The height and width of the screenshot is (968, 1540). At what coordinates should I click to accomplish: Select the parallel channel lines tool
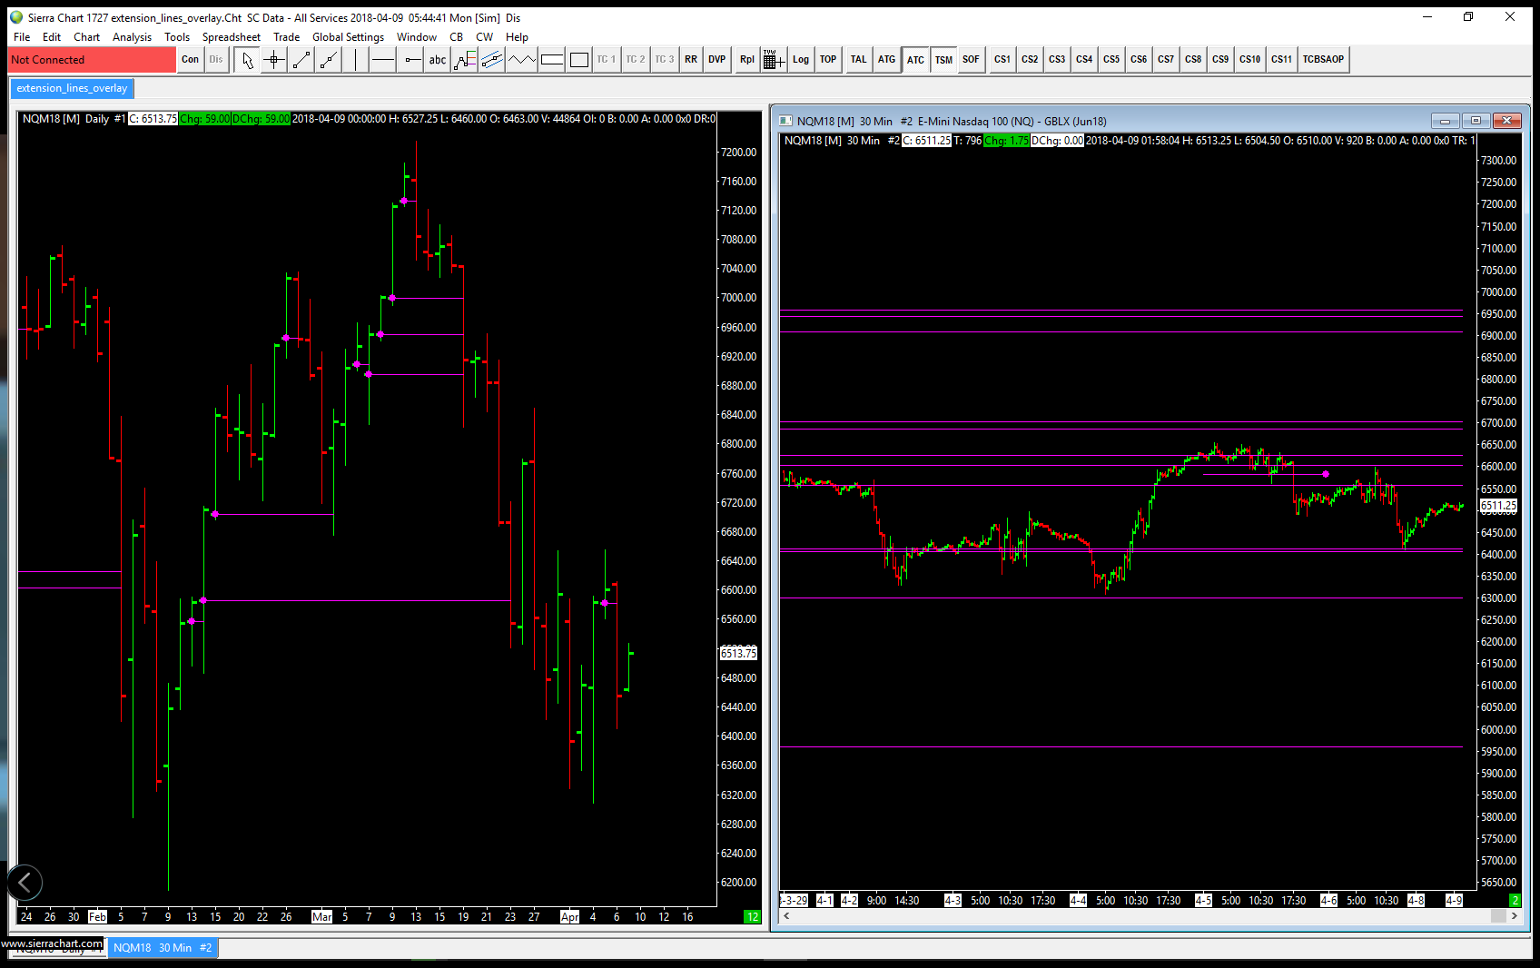click(x=492, y=60)
